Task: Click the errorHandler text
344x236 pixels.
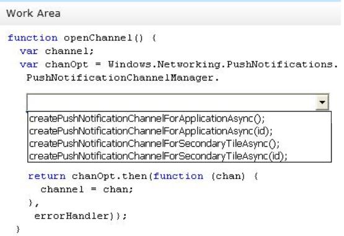Action: pos(71,216)
